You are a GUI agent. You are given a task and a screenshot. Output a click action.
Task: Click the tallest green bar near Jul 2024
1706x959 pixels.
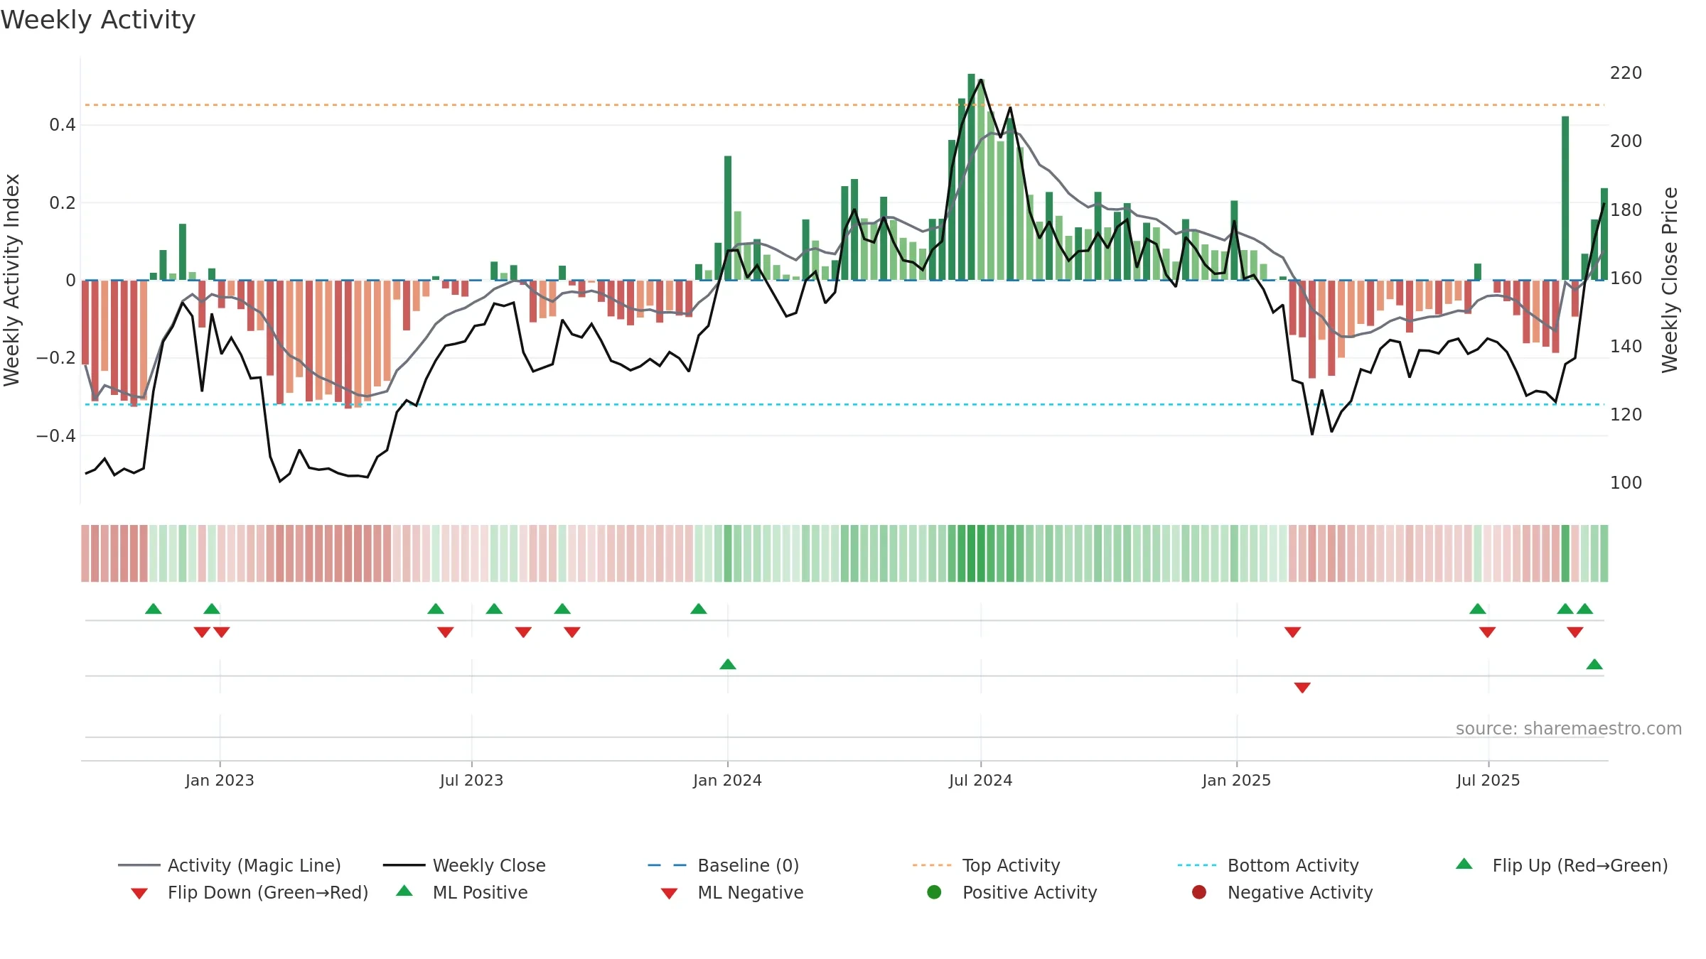click(971, 177)
